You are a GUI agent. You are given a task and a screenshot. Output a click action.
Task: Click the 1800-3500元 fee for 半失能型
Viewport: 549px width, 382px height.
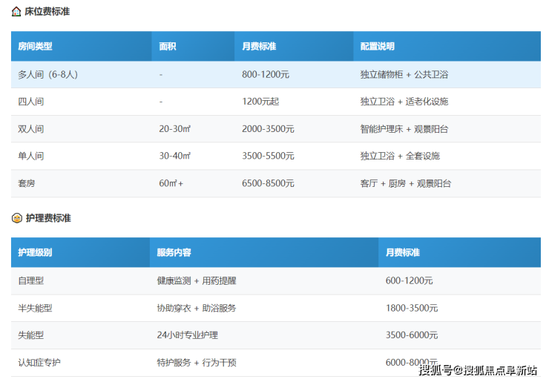(412, 308)
